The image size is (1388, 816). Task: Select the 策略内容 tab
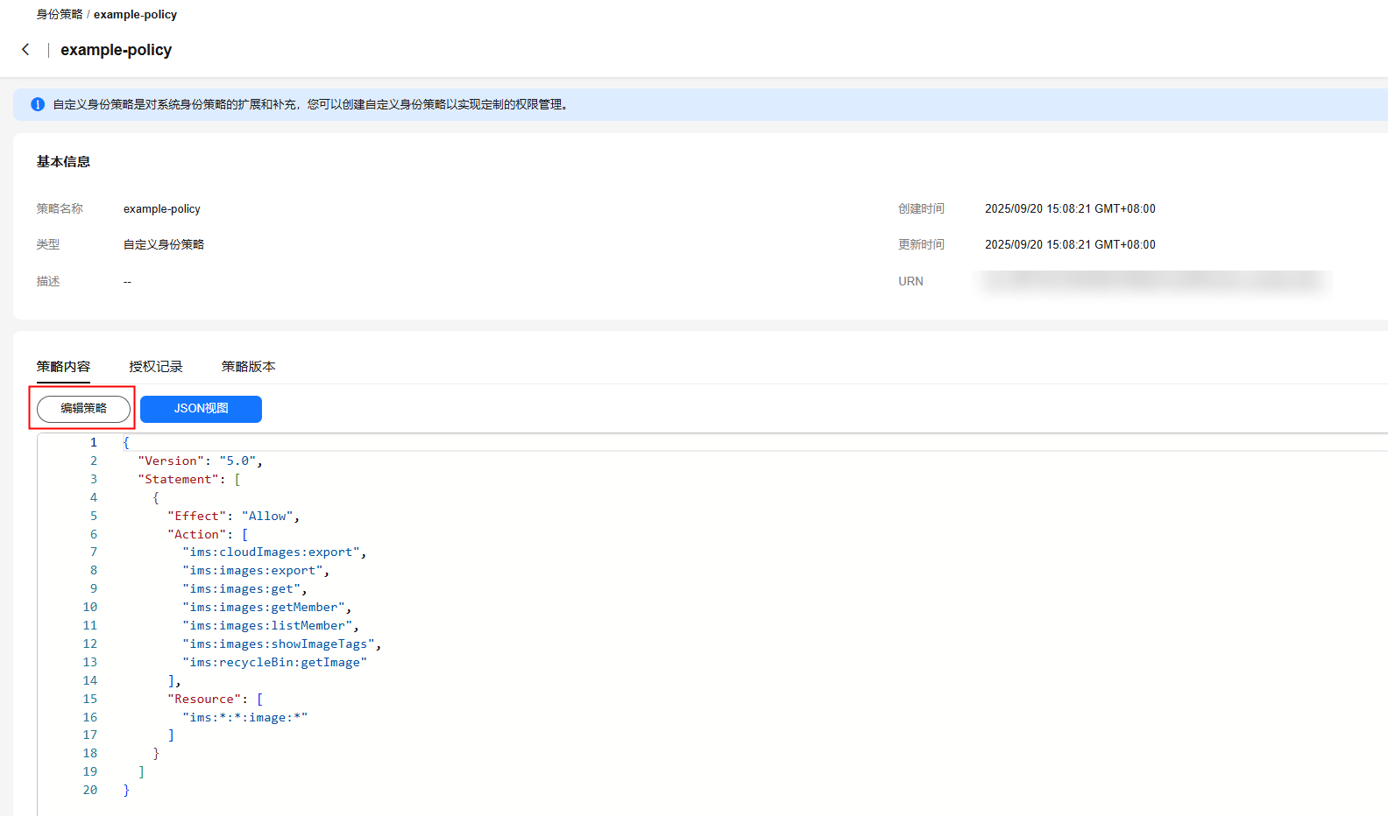(x=63, y=367)
